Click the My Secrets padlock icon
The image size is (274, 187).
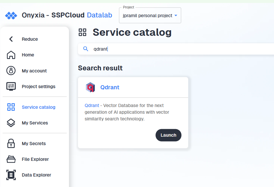coord(11,143)
